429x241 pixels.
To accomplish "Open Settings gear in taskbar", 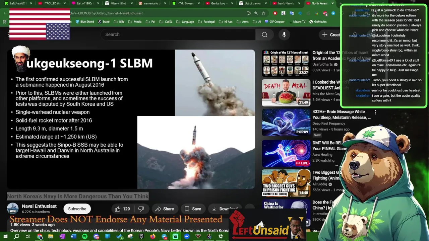I will click(x=221, y=237).
